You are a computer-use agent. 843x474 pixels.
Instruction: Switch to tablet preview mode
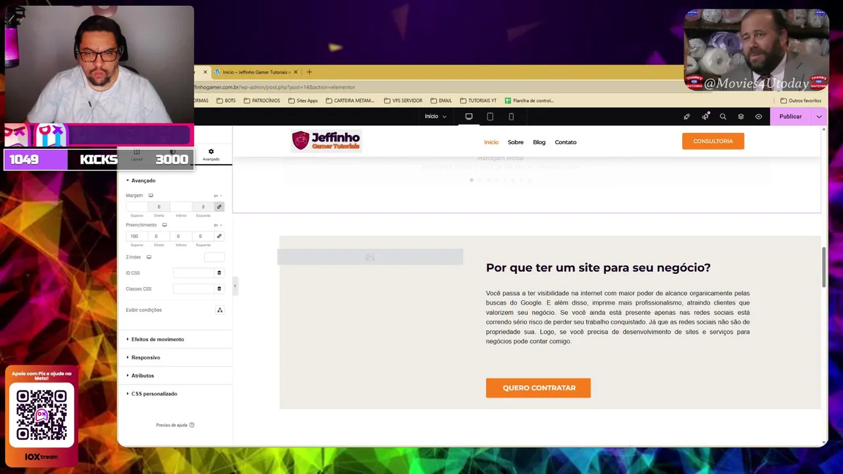[490, 117]
